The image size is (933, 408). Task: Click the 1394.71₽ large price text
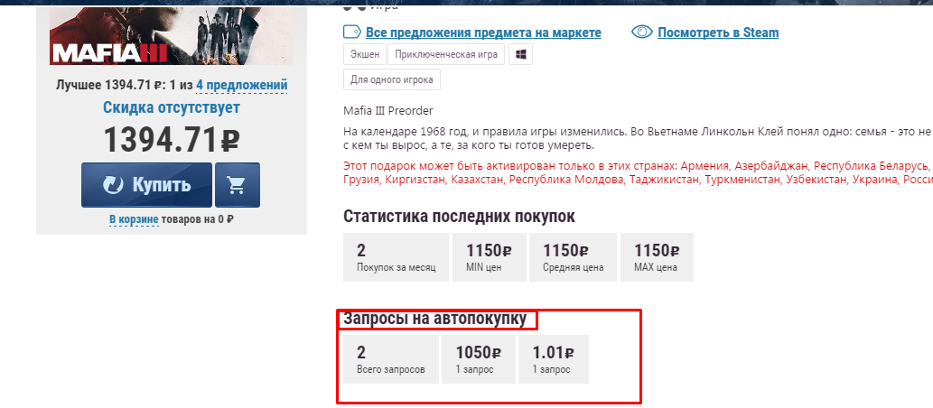click(172, 140)
